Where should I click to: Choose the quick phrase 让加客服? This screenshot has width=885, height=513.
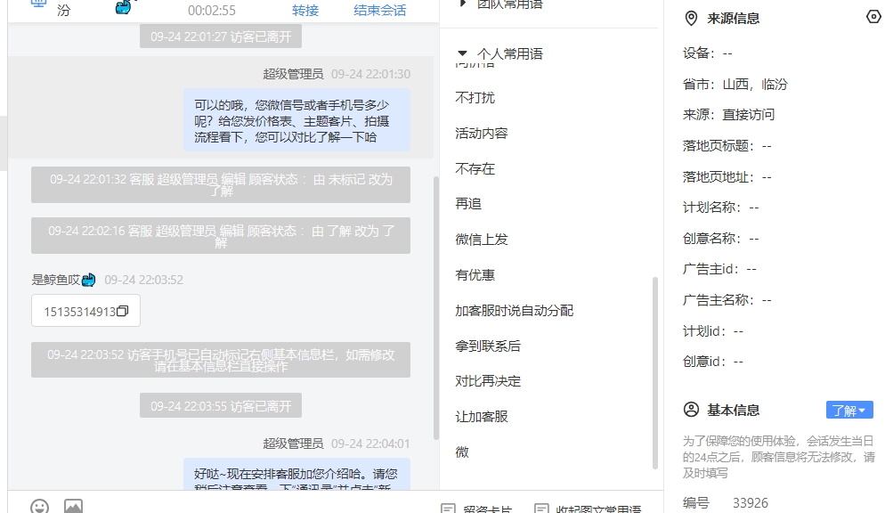[x=482, y=417]
